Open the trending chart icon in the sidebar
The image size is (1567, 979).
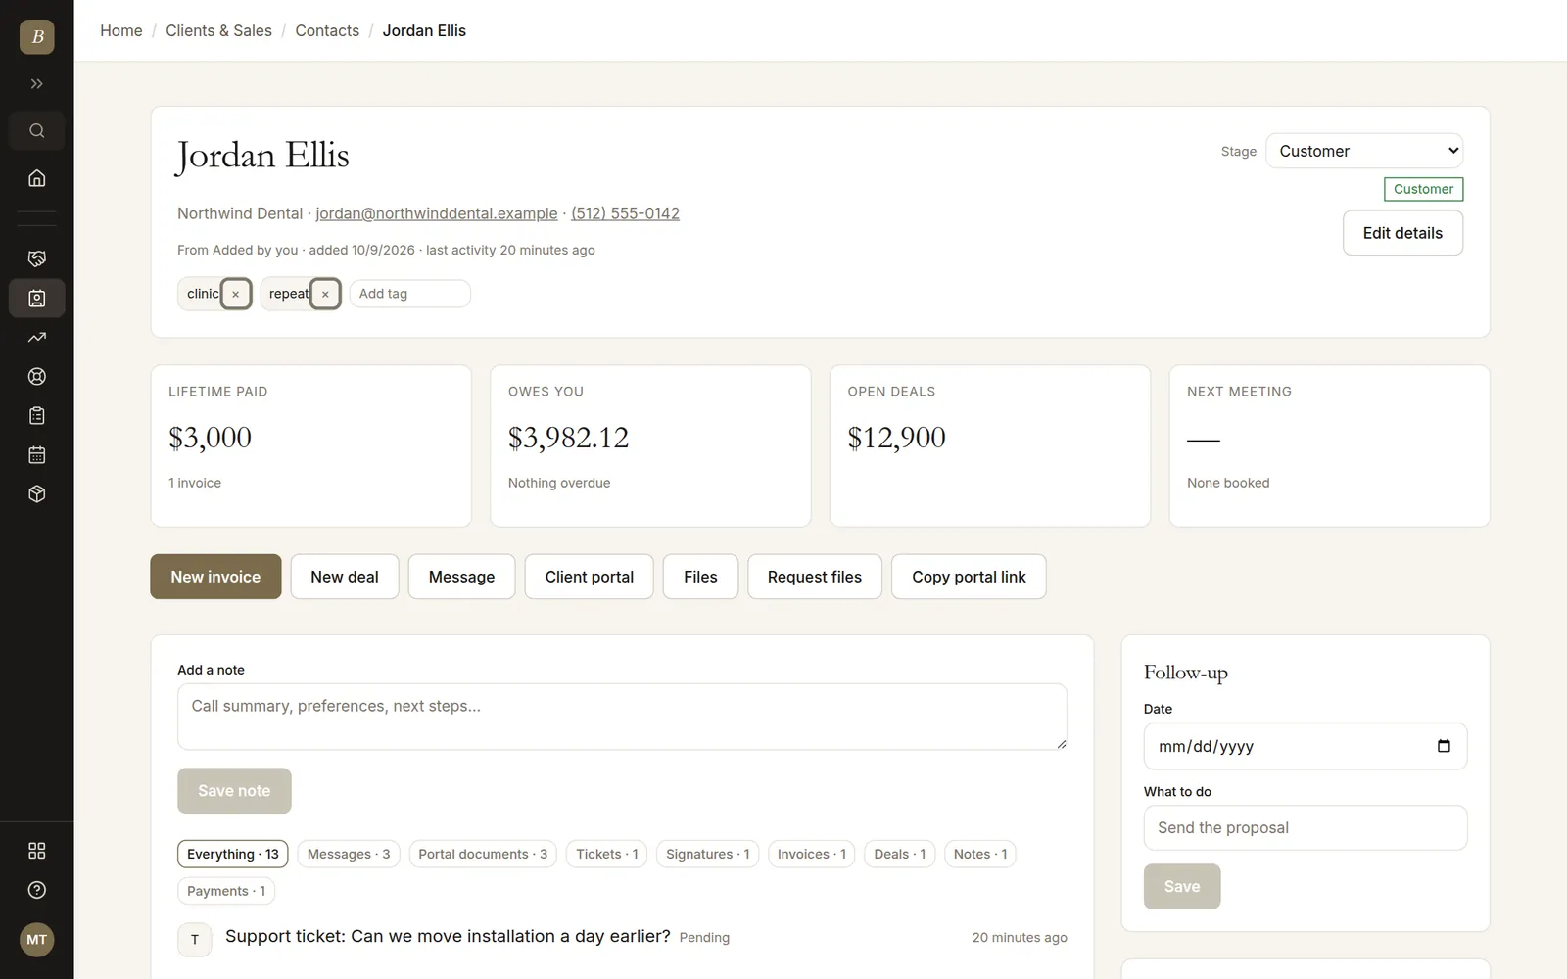pyautogui.click(x=37, y=338)
